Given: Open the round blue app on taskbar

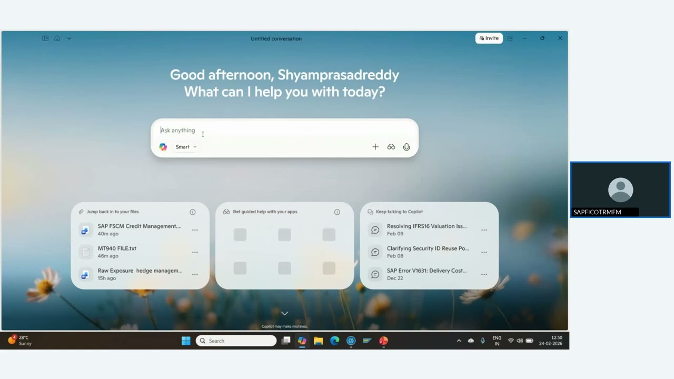Looking at the screenshot, I should coord(351,341).
